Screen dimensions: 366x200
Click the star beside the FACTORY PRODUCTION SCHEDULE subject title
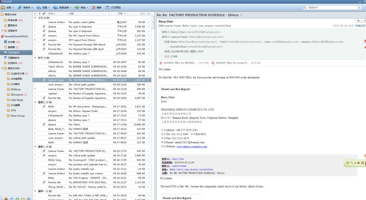[241, 15]
